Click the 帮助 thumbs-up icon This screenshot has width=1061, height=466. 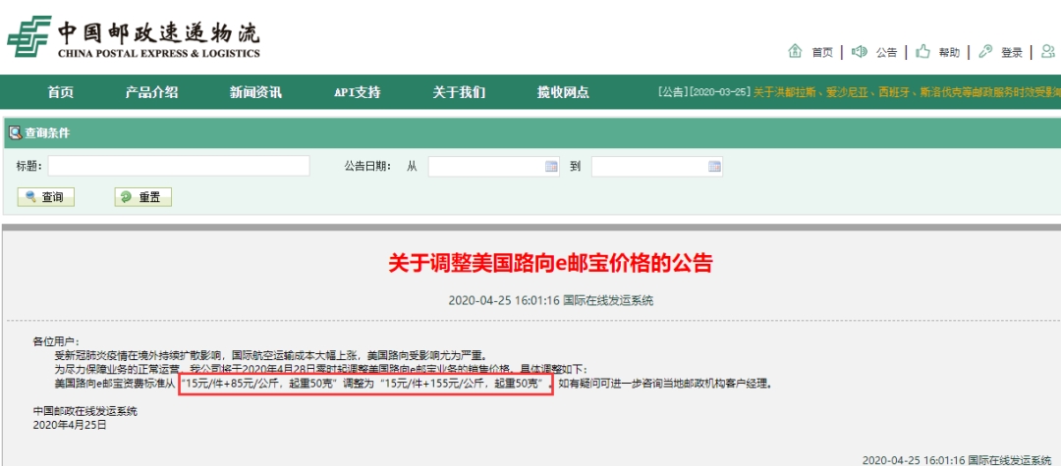(x=922, y=51)
